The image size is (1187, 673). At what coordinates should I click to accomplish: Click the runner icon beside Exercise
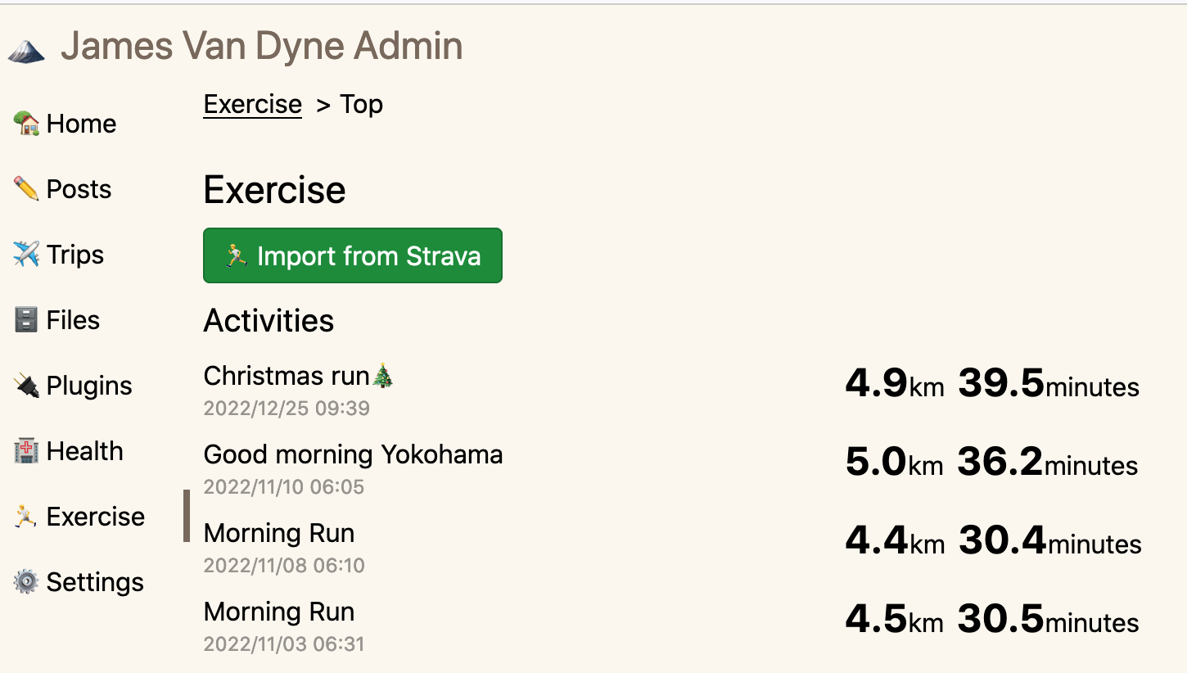[26, 517]
